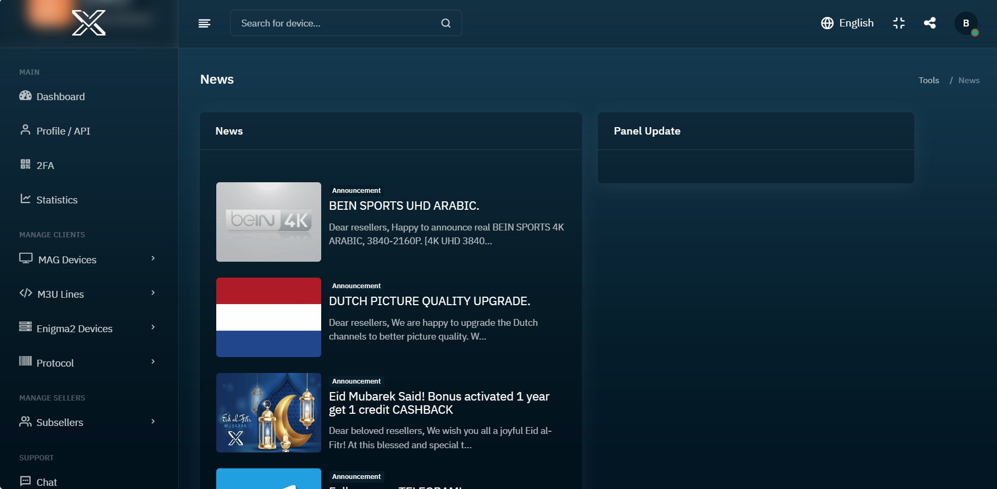
Task: Select Protocol menu label
Action: pyautogui.click(x=55, y=363)
